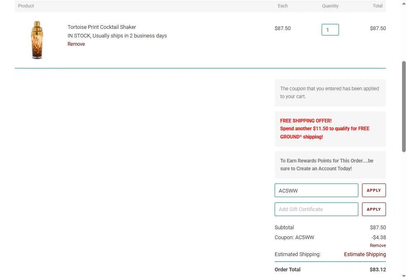
Task: Open the Tortoise Print Cocktail Shaker product thumbnail
Action: 37,40
